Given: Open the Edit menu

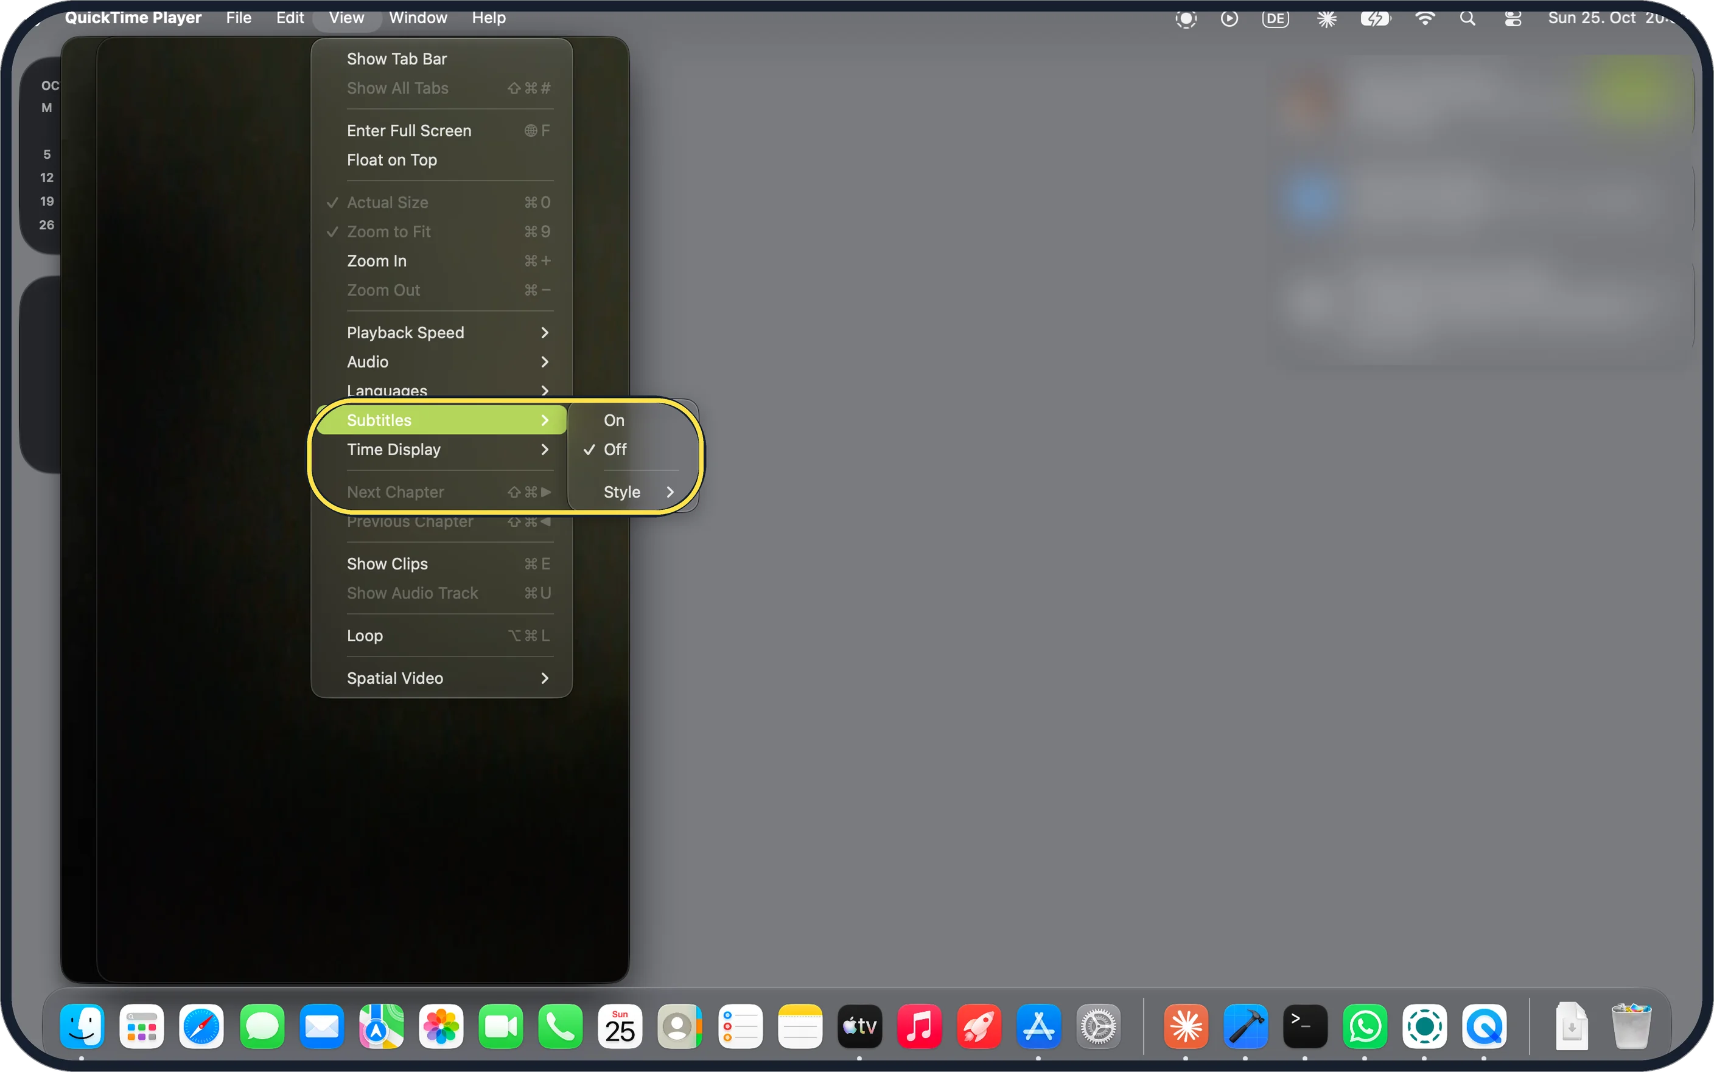Looking at the screenshot, I should pos(290,18).
